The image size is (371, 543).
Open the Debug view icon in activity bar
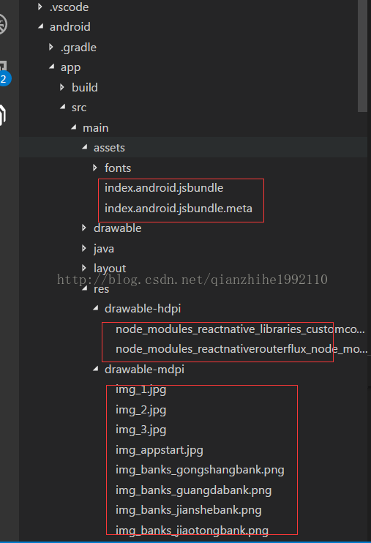[3, 24]
